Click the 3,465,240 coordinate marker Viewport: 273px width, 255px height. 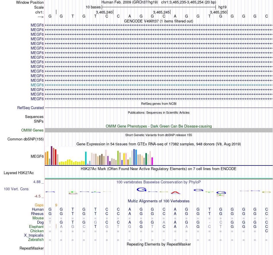pos(104,12)
